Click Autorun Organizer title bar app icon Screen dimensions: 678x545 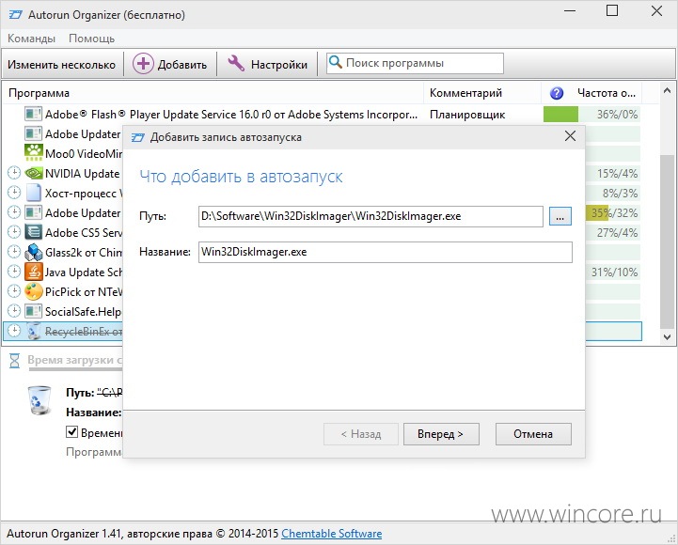16,15
